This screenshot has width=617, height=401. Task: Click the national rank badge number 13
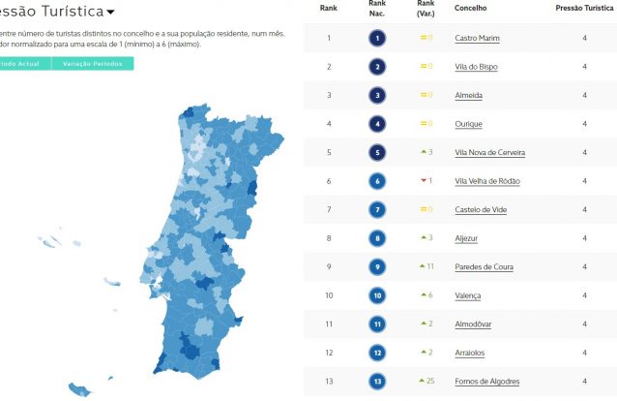(377, 382)
